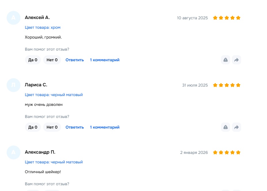Open Лариса's 'Цвет товара: черный матовый' link
Image resolution: width=267 pixels, height=191 pixels.
pos(54,95)
